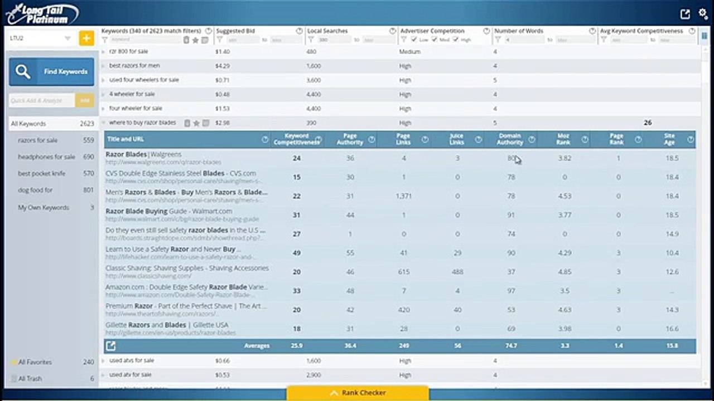Click notes icon on 'where to buy razor blades' row

[x=205, y=123]
